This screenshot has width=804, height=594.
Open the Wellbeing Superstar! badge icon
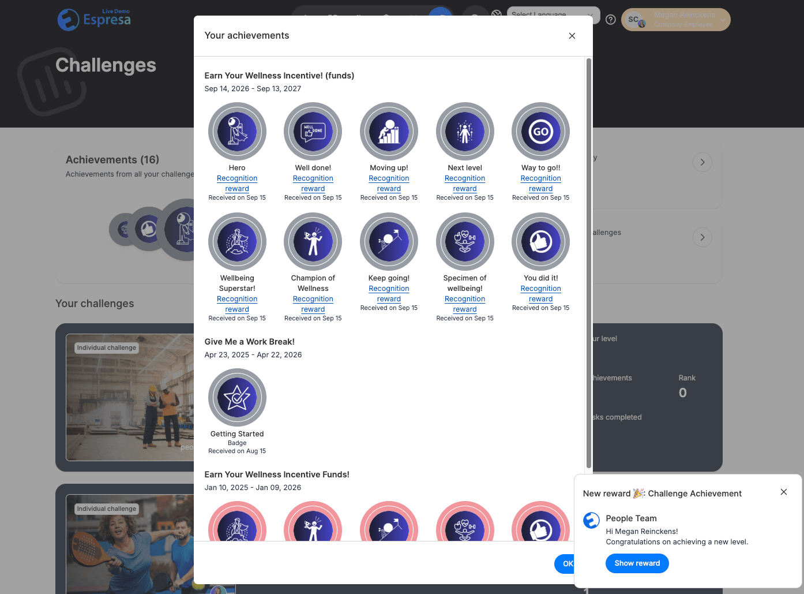tap(237, 242)
